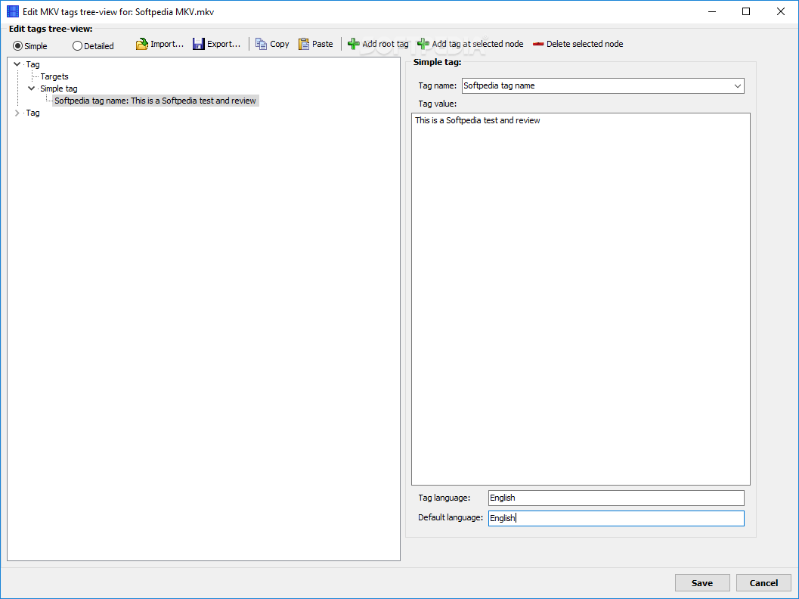Click the Copy documents icon
The image size is (799, 599).
[261, 44]
